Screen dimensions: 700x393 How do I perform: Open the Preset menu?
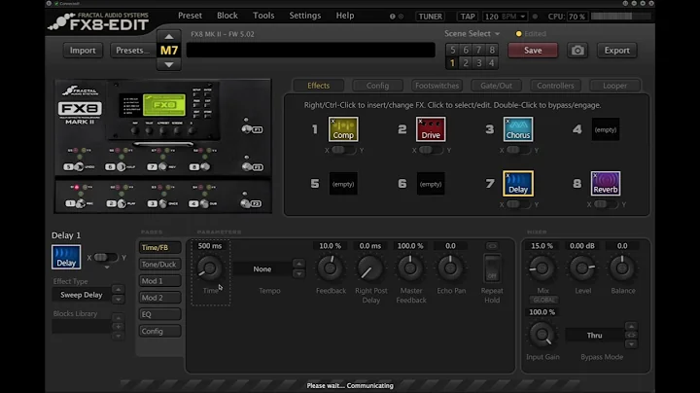click(191, 16)
